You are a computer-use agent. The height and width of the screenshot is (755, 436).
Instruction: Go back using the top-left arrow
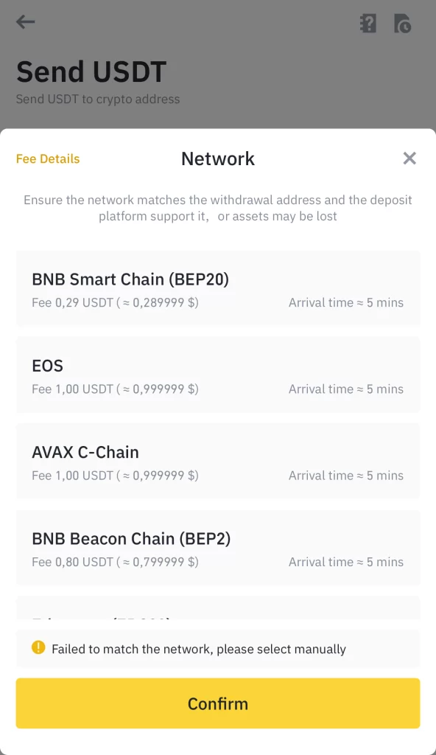(x=26, y=21)
